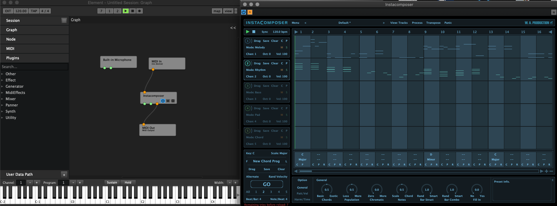Zoom out timeline with minus icon
The width and height of the screenshot is (557, 206).
[x=551, y=171]
